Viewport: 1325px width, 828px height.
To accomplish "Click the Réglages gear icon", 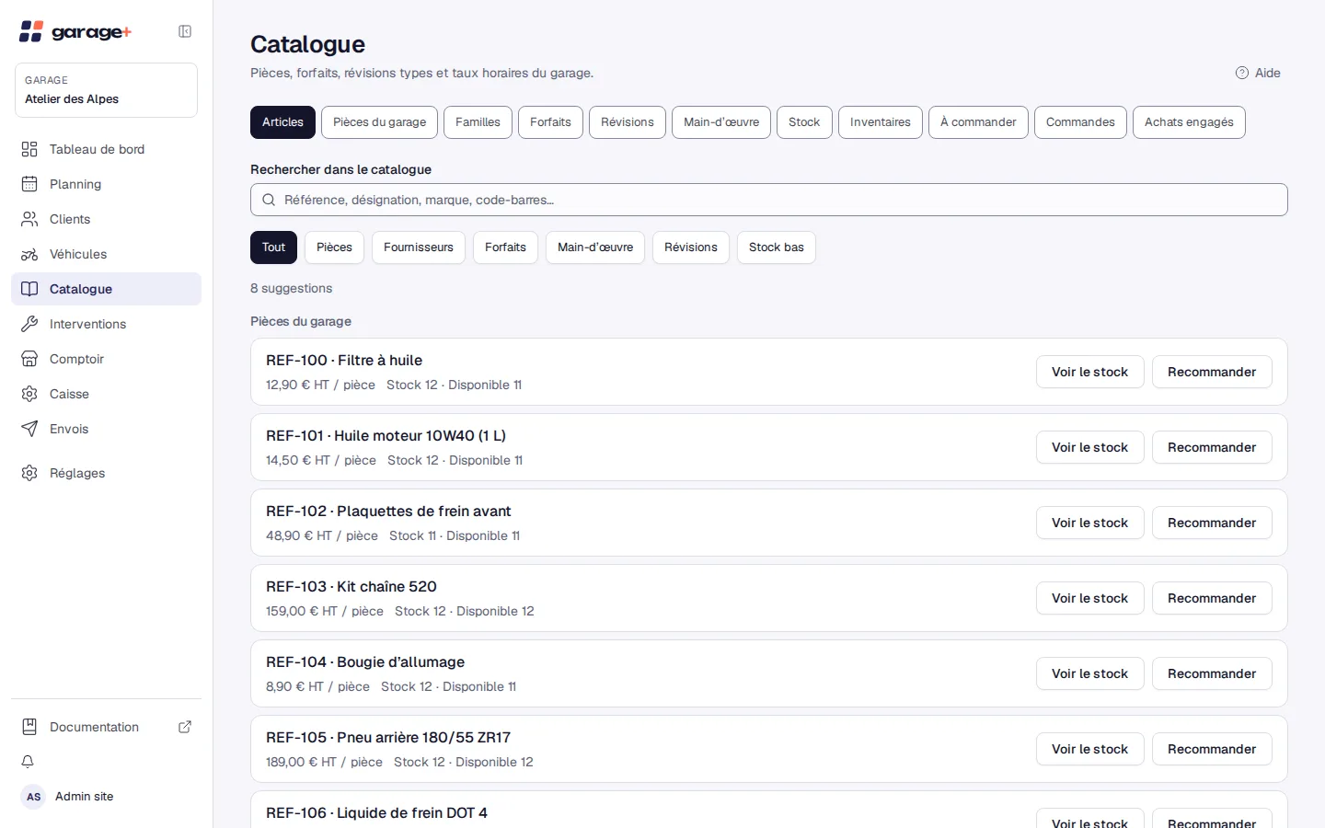I will point(29,473).
